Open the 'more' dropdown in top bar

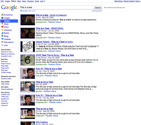click(x=42, y=1)
